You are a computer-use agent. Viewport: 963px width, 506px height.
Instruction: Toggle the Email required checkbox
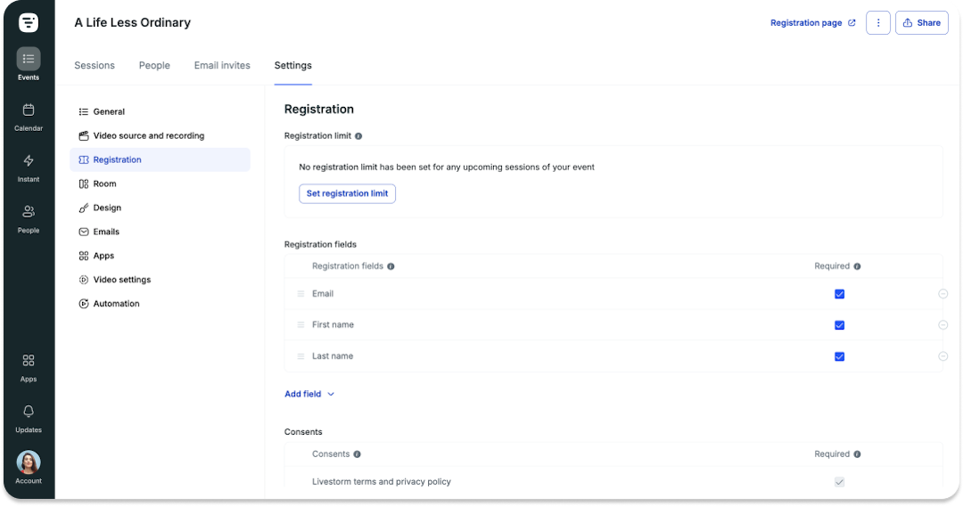click(840, 294)
